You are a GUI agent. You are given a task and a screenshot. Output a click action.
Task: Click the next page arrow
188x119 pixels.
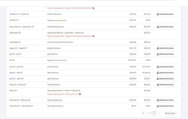tap(159, 113)
